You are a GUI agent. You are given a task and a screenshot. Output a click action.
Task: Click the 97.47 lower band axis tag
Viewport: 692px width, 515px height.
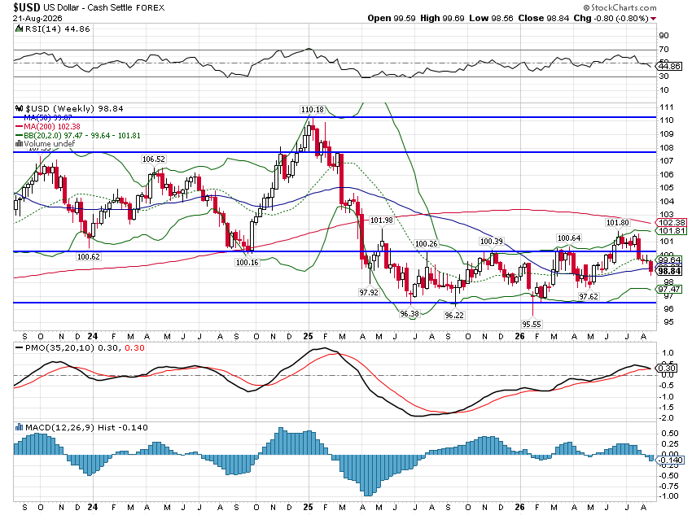(669, 290)
